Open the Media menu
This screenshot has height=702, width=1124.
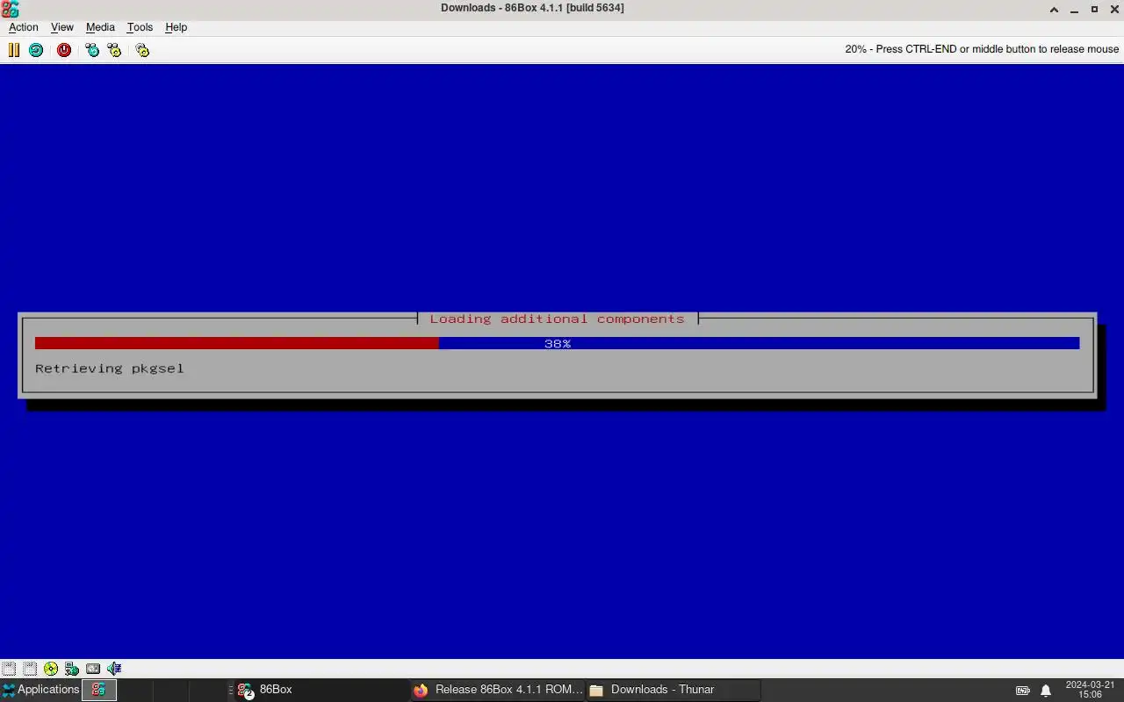tap(100, 27)
